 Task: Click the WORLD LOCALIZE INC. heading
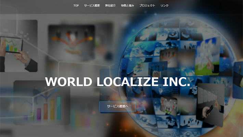pyautogui.click(x=117, y=82)
